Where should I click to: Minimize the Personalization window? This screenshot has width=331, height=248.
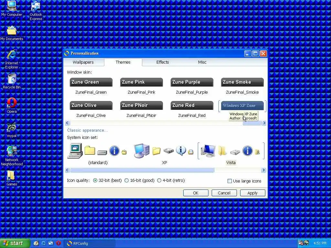pyautogui.click(x=248, y=54)
